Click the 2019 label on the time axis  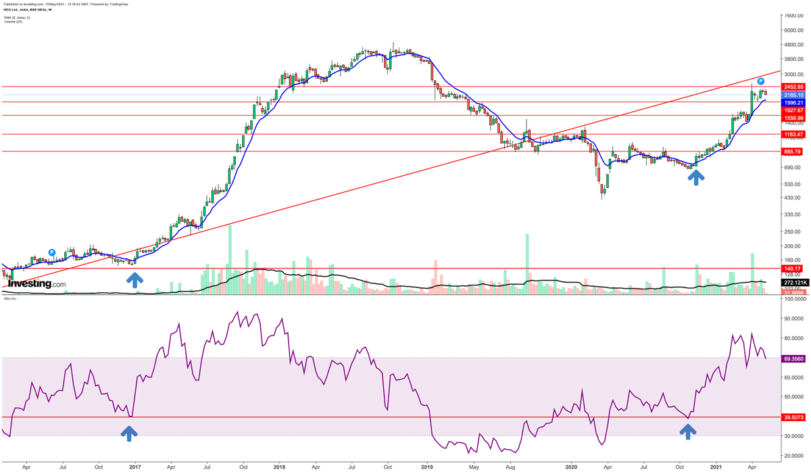pyautogui.click(x=427, y=467)
